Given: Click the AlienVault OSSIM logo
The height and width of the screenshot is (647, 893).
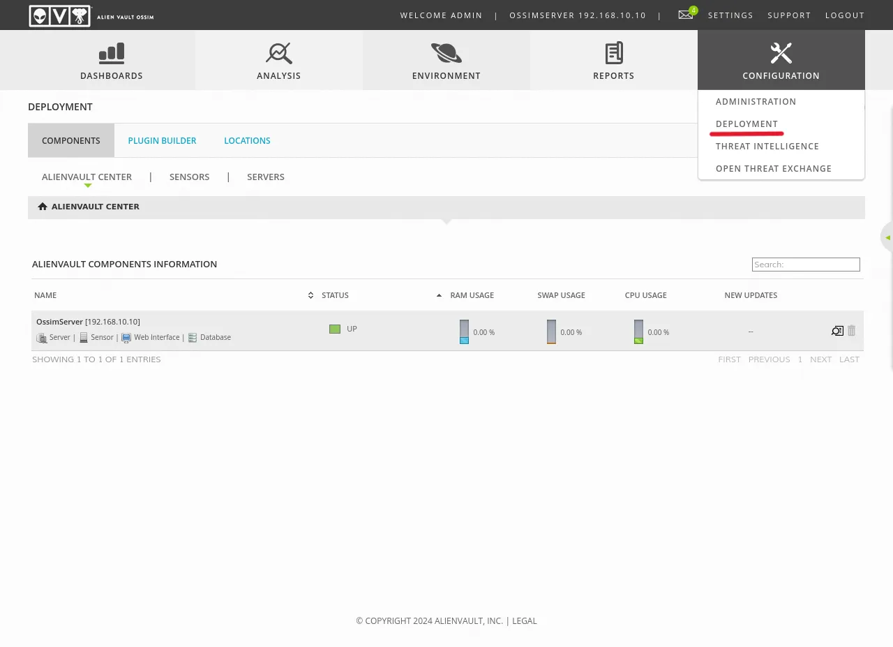Looking at the screenshot, I should click(91, 15).
